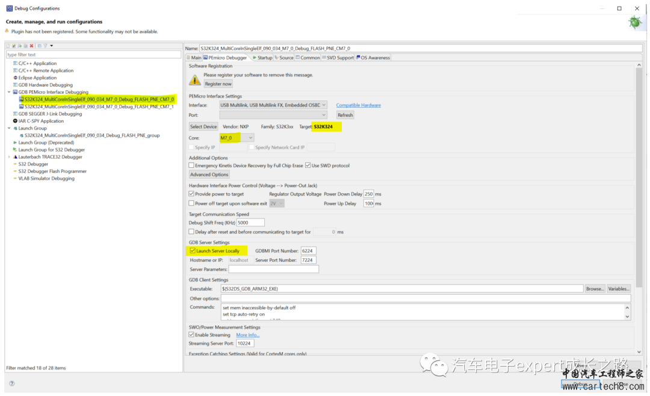Click the New prototype toolbar icon
Image resolution: width=650 pixels, height=396 pixels.
14,46
